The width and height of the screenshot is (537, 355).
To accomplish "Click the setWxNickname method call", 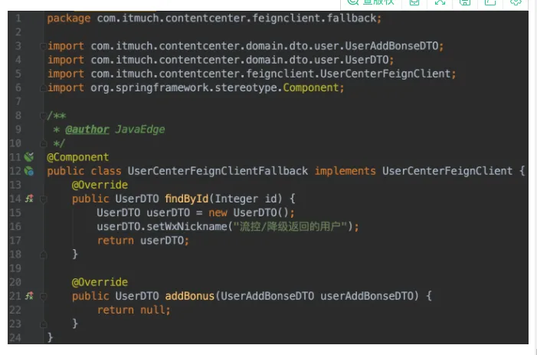I will pyautogui.click(x=187, y=226).
